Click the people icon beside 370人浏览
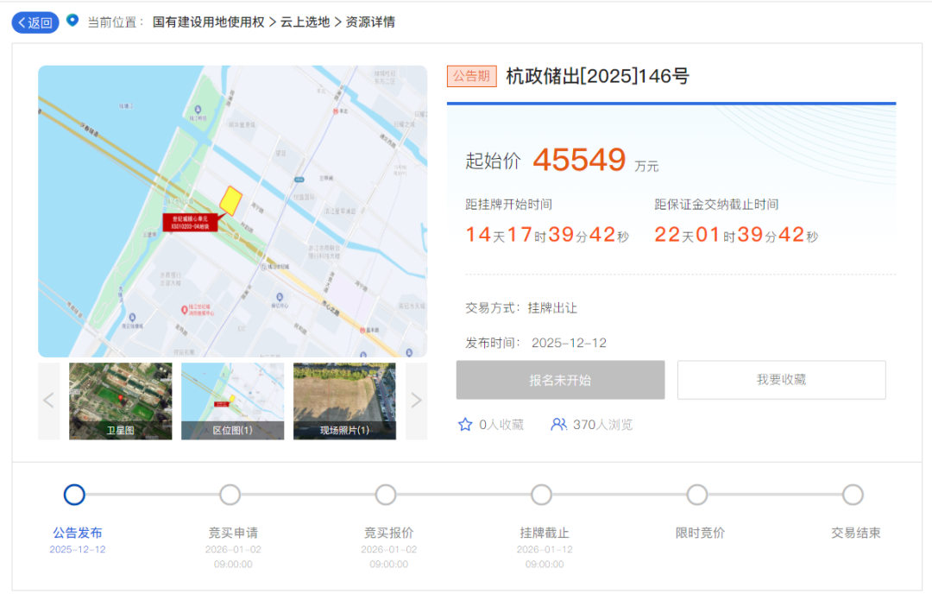The height and width of the screenshot is (594, 932). [x=559, y=424]
